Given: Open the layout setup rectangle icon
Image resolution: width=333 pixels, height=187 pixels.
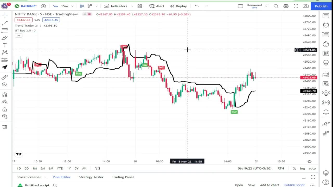Looking at the screenshot, I should (240, 6).
